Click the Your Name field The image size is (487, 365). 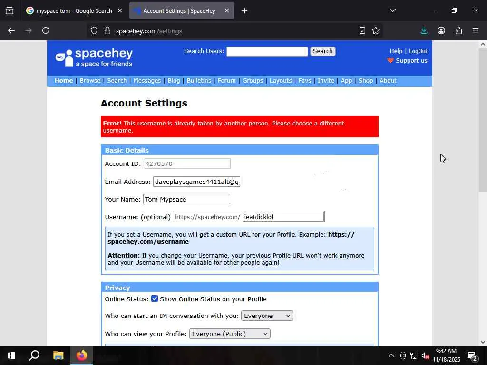coord(186,199)
